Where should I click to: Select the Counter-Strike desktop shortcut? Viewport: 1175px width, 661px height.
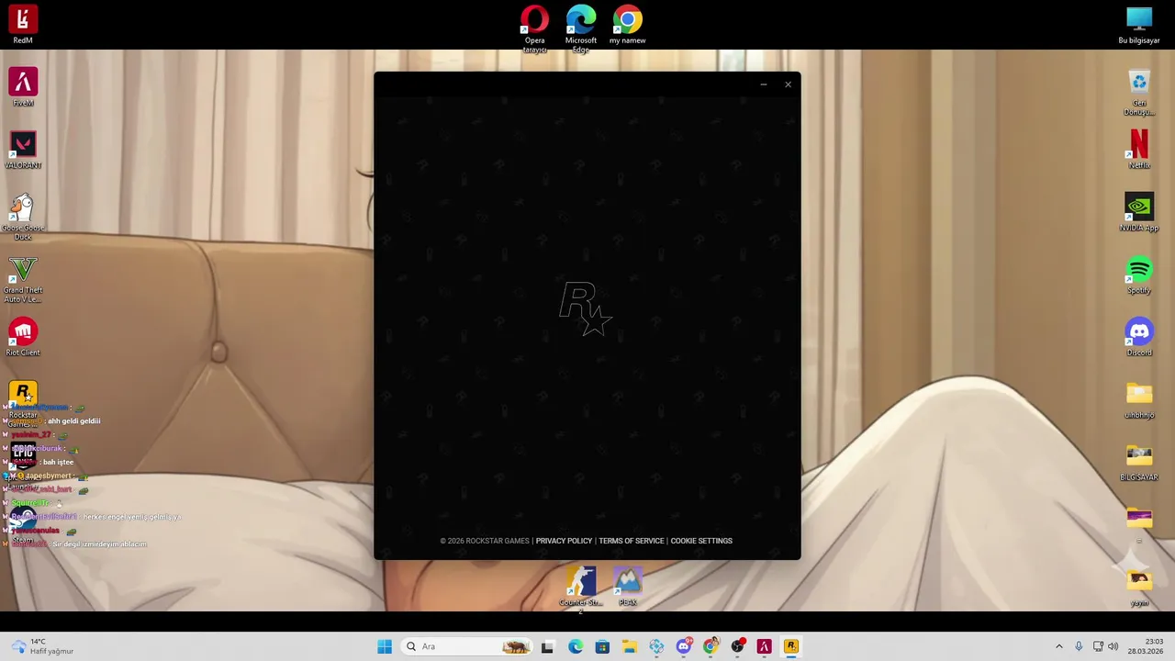[581, 588]
